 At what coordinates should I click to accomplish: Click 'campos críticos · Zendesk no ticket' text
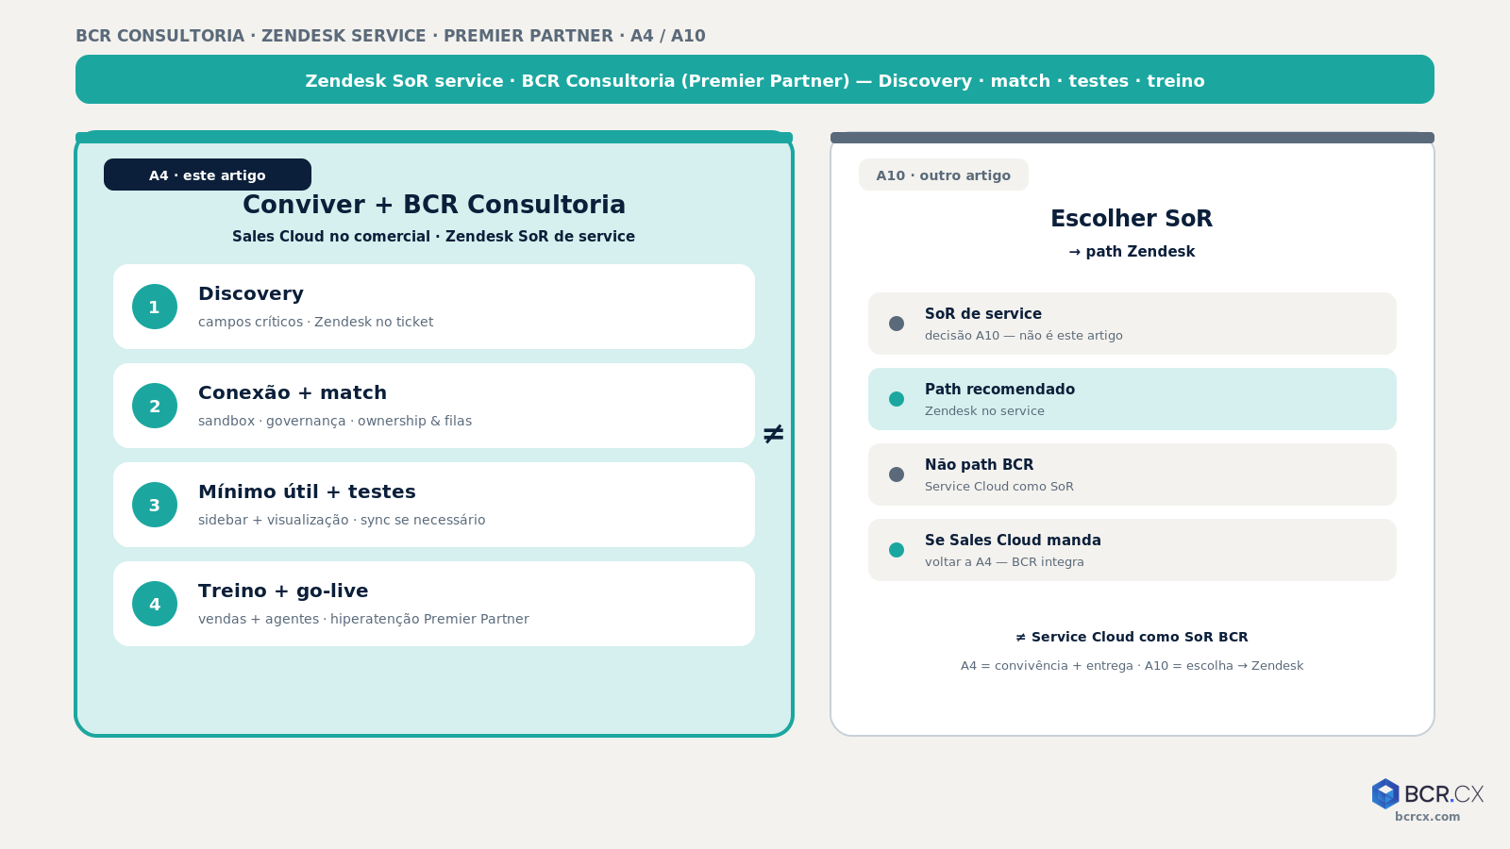tap(316, 322)
